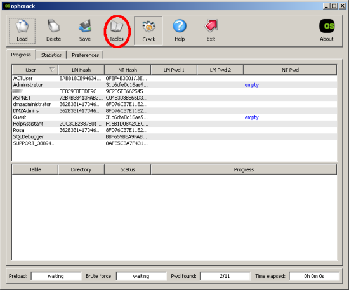This screenshot has height=290, width=349.
Task: Select the Administrator user row
Action: point(174,85)
